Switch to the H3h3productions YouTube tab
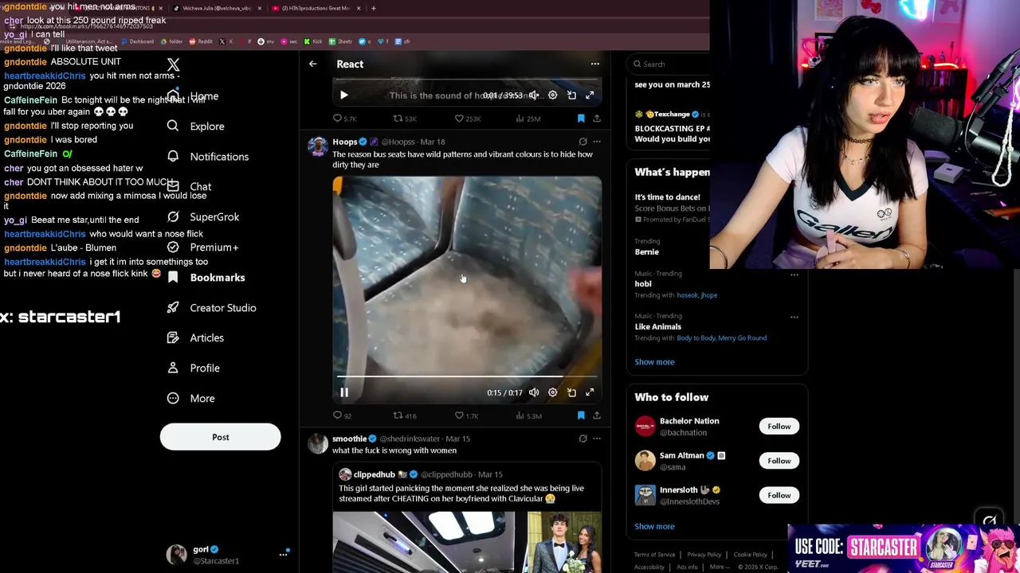The image size is (1020, 573). click(x=316, y=8)
